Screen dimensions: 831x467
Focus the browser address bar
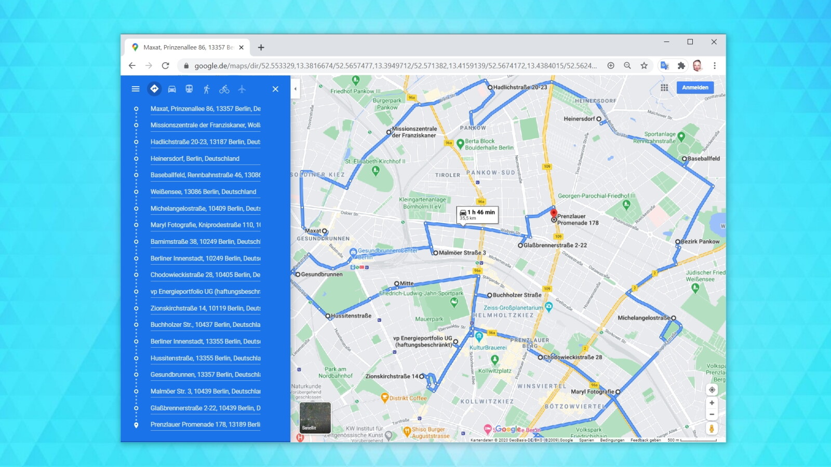pos(395,65)
